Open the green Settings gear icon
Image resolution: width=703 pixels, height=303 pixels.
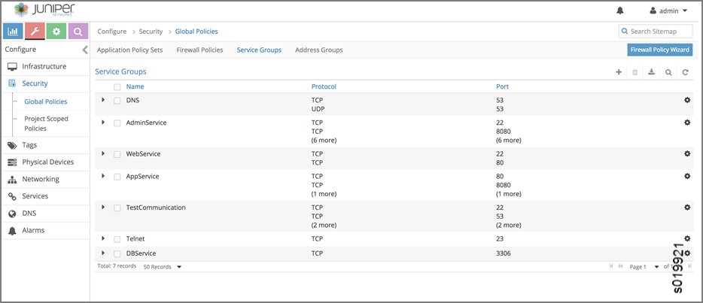pos(56,31)
